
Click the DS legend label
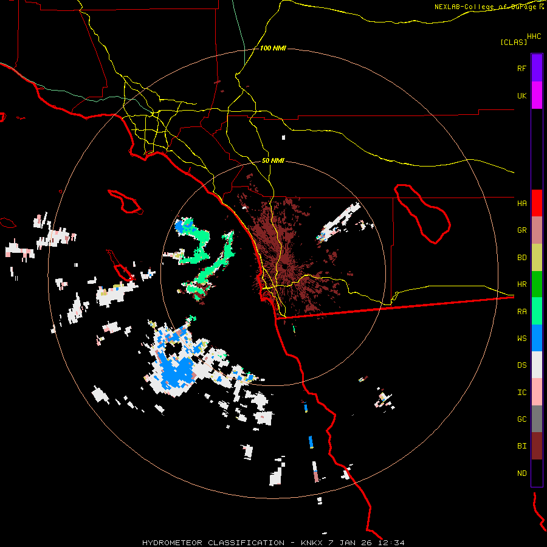pos(521,365)
